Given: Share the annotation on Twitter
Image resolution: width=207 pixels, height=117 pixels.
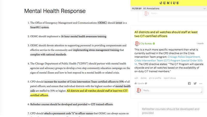Looking at the screenshot, I should (195, 83).
